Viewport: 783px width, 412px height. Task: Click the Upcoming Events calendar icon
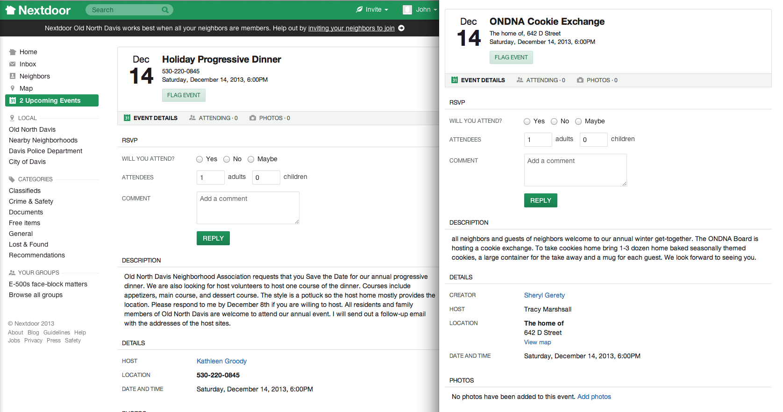tap(13, 100)
